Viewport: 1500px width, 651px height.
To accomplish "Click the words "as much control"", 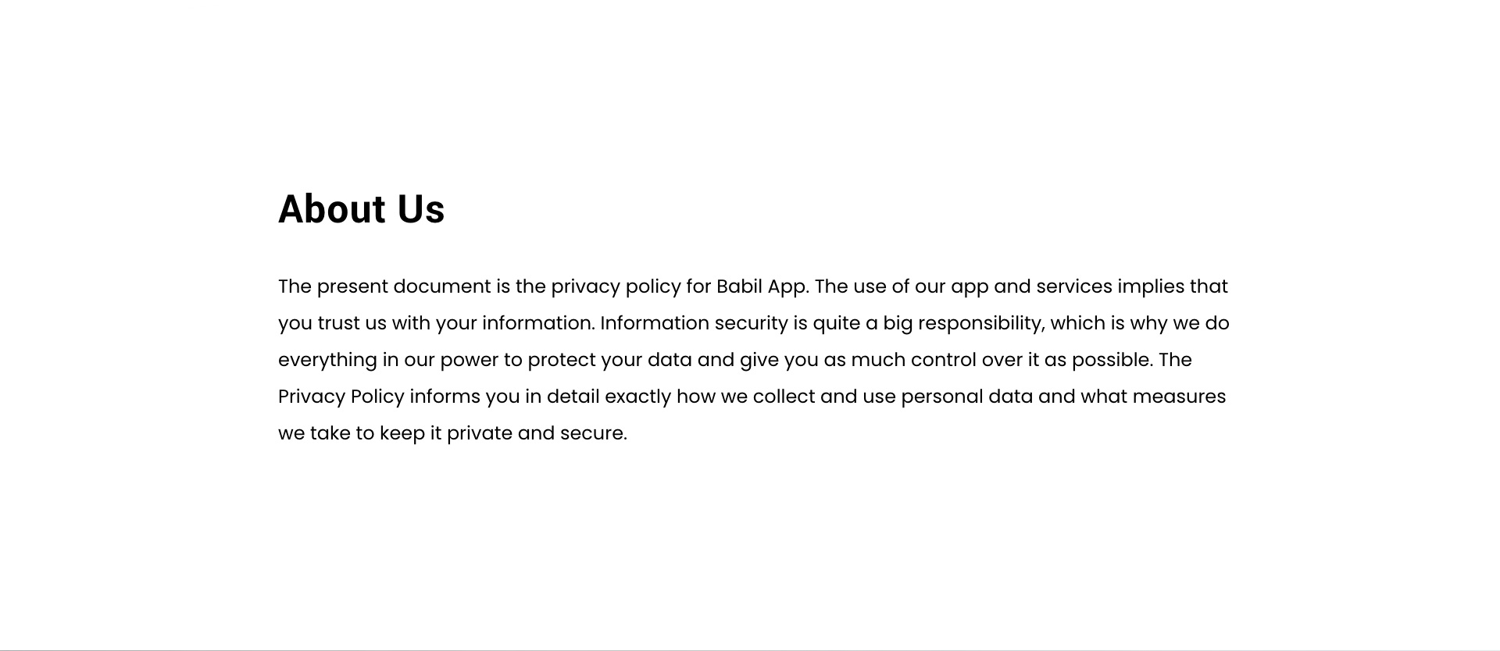I will click(x=900, y=360).
